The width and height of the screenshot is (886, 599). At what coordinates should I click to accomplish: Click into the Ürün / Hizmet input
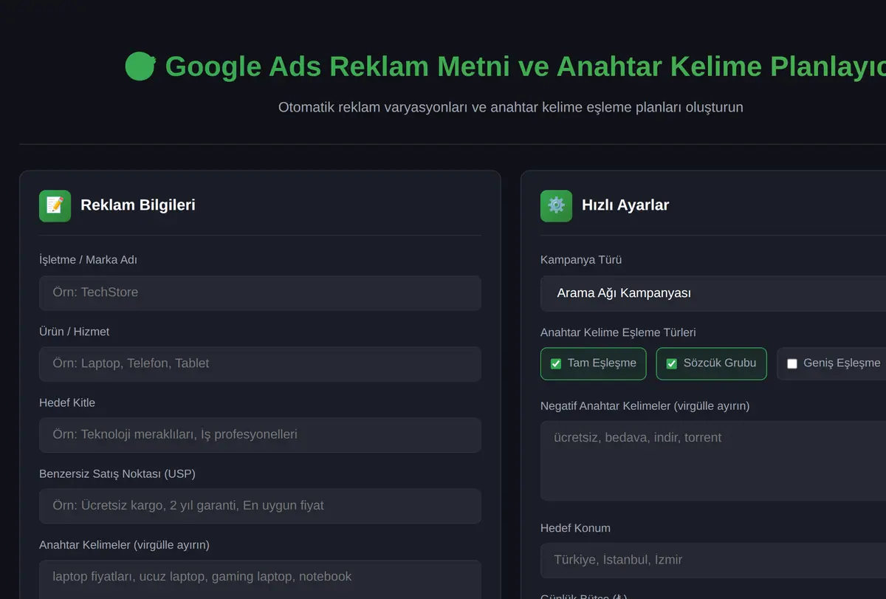pos(260,364)
